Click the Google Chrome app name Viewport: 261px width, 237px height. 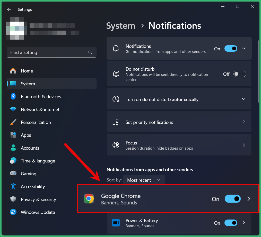[121, 196]
